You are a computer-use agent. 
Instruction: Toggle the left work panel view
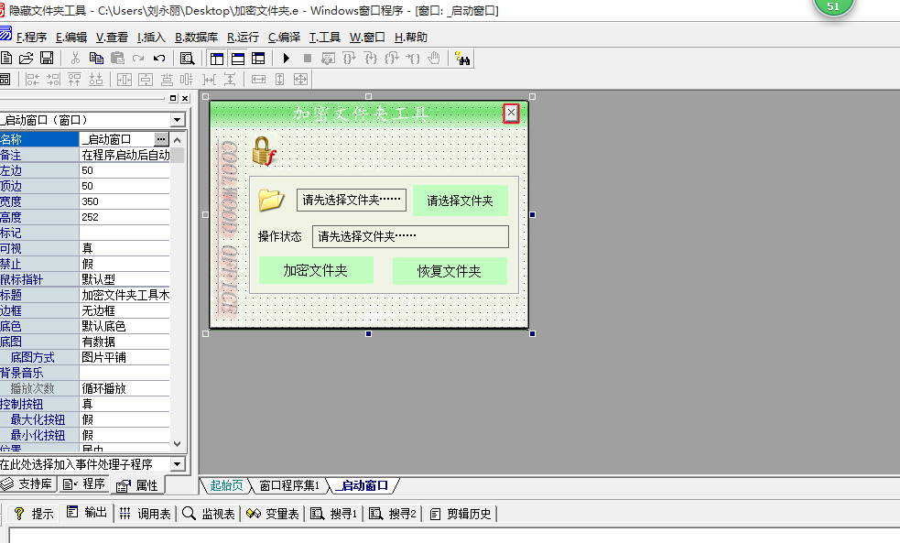pyautogui.click(x=217, y=58)
